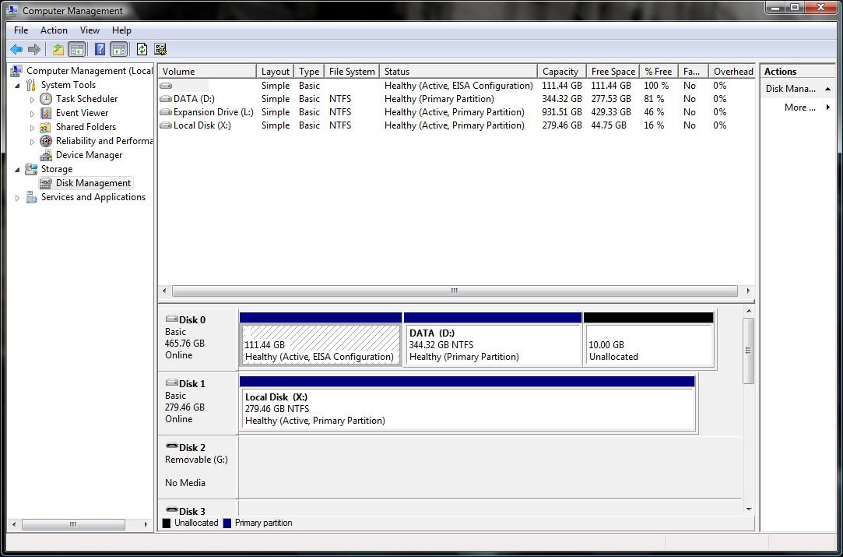The image size is (843, 557).
Task: Click disk view scroll down arrow
Action: (x=748, y=509)
